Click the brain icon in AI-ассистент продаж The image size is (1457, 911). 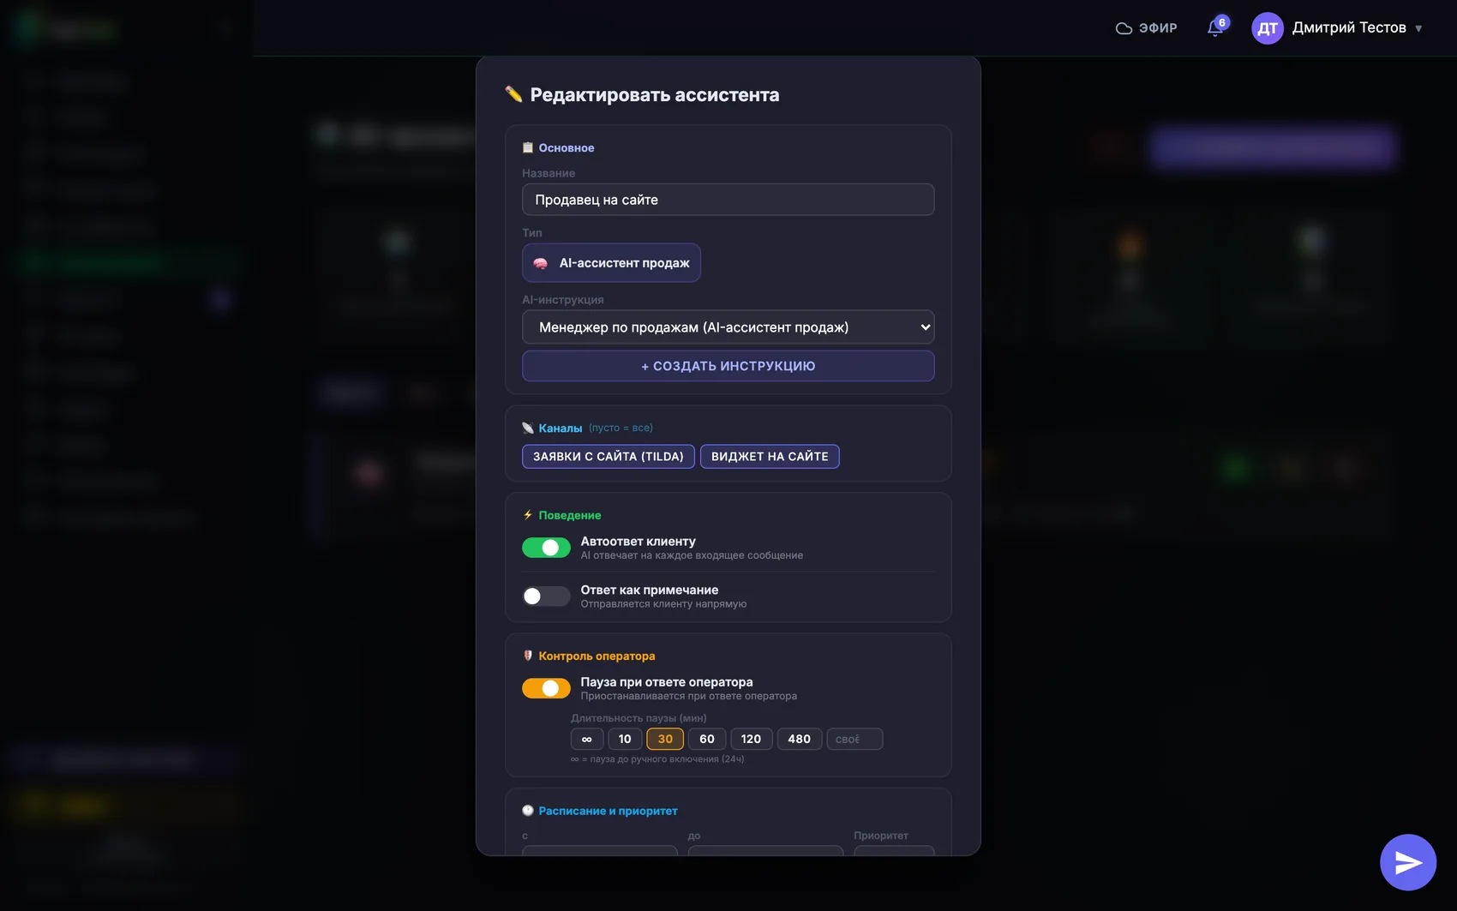click(541, 263)
